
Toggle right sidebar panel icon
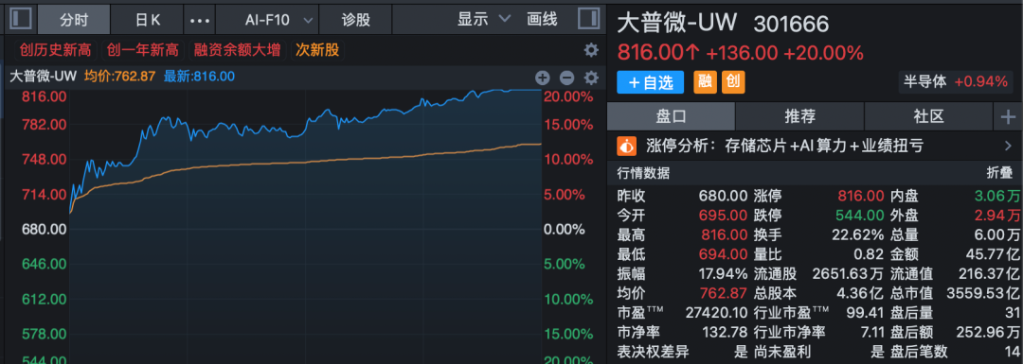[x=588, y=19]
